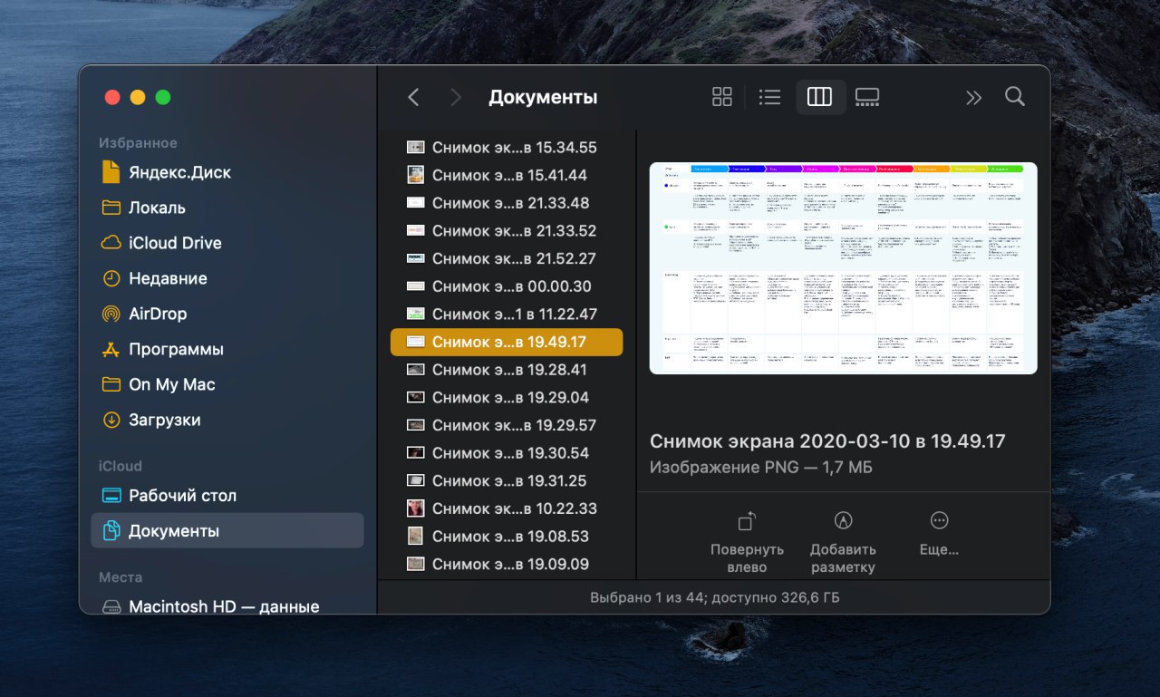
Task: Go forward with the right chevron
Action: pos(455,97)
